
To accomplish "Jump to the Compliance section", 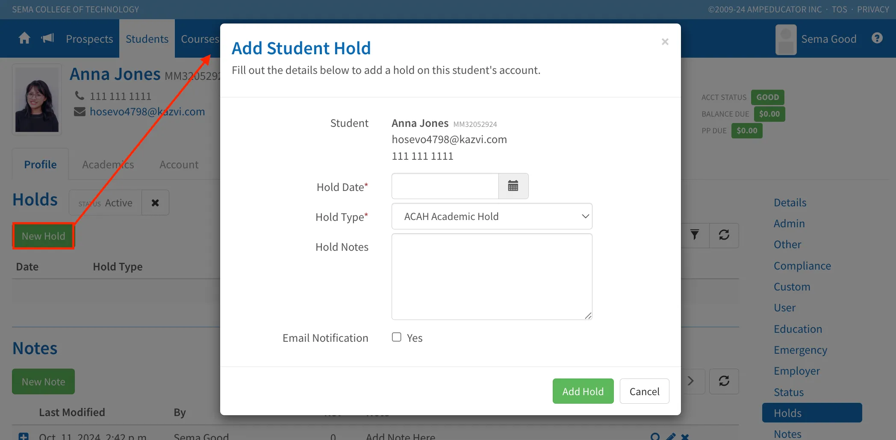I will [x=802, y=266].
